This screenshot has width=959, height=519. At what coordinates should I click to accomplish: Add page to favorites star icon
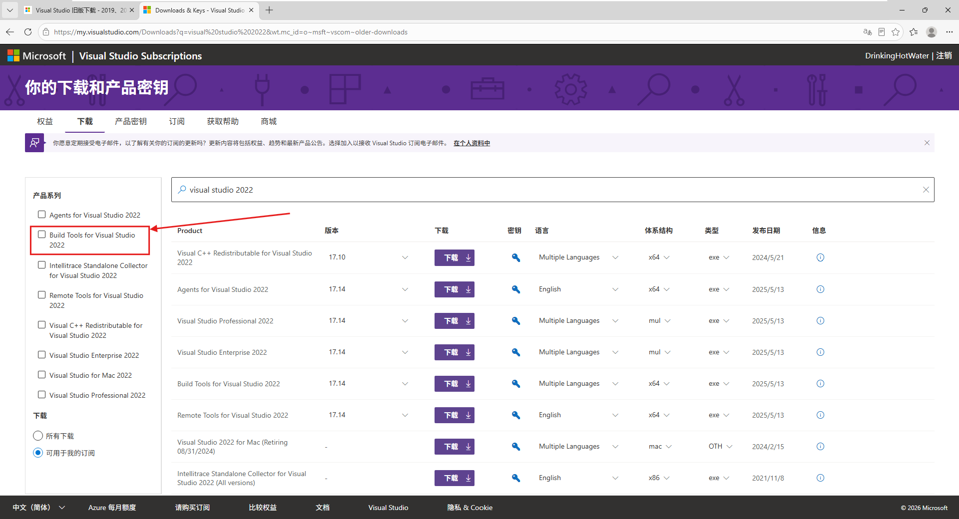coord(896,32)
